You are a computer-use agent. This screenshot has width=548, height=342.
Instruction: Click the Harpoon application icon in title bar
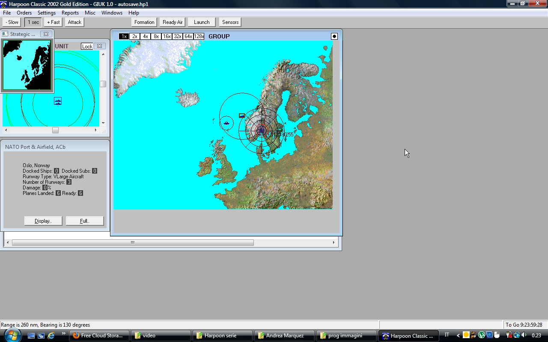point(4,4)
